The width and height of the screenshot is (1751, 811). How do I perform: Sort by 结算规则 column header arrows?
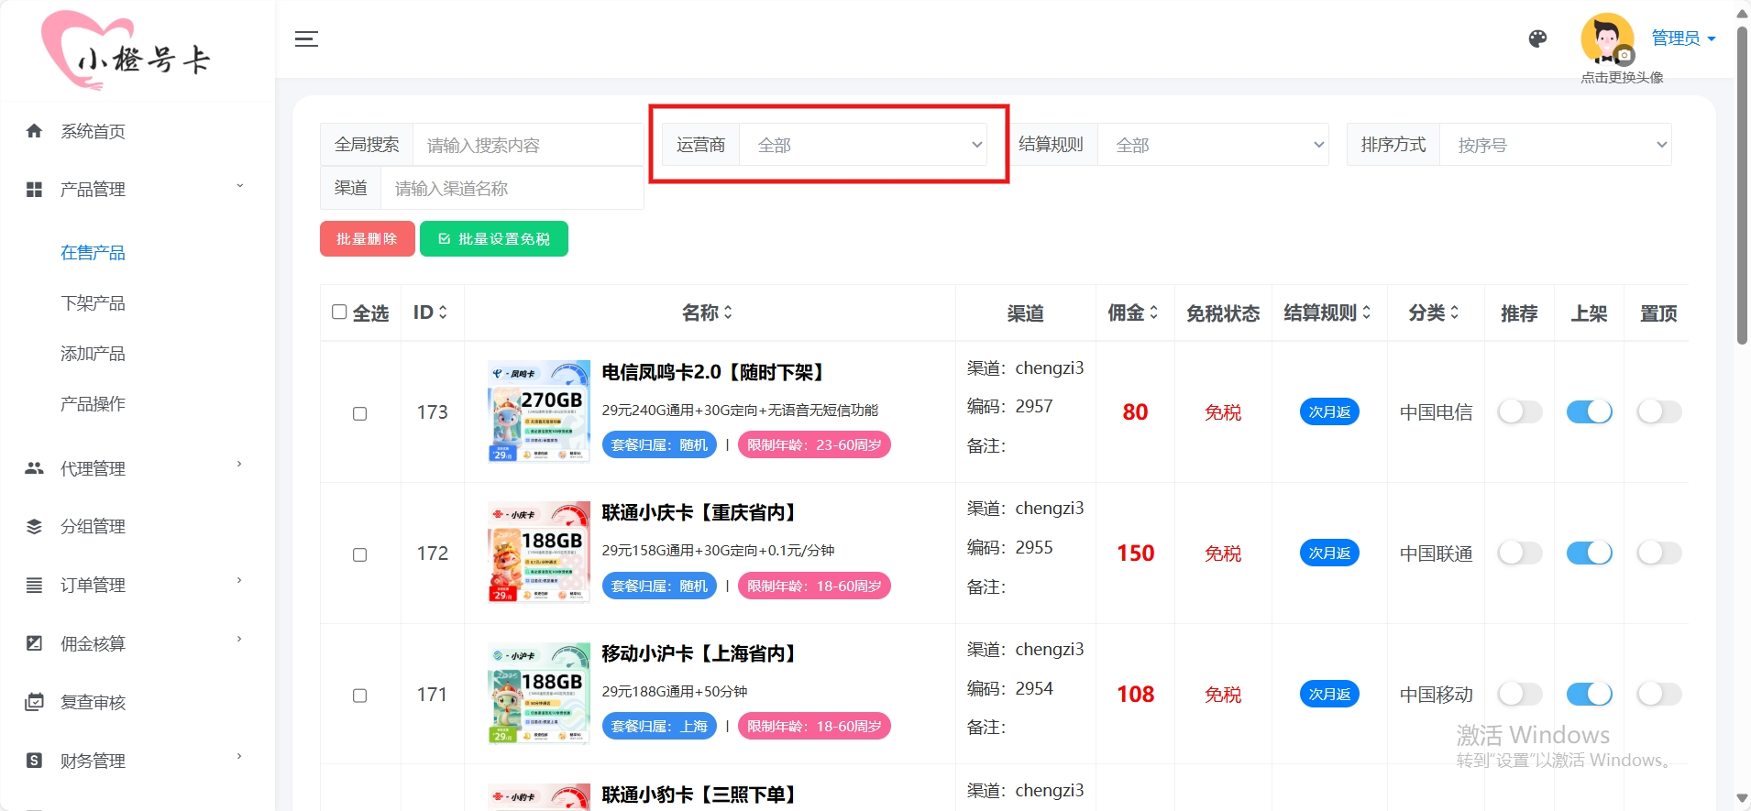(1366, 312)
